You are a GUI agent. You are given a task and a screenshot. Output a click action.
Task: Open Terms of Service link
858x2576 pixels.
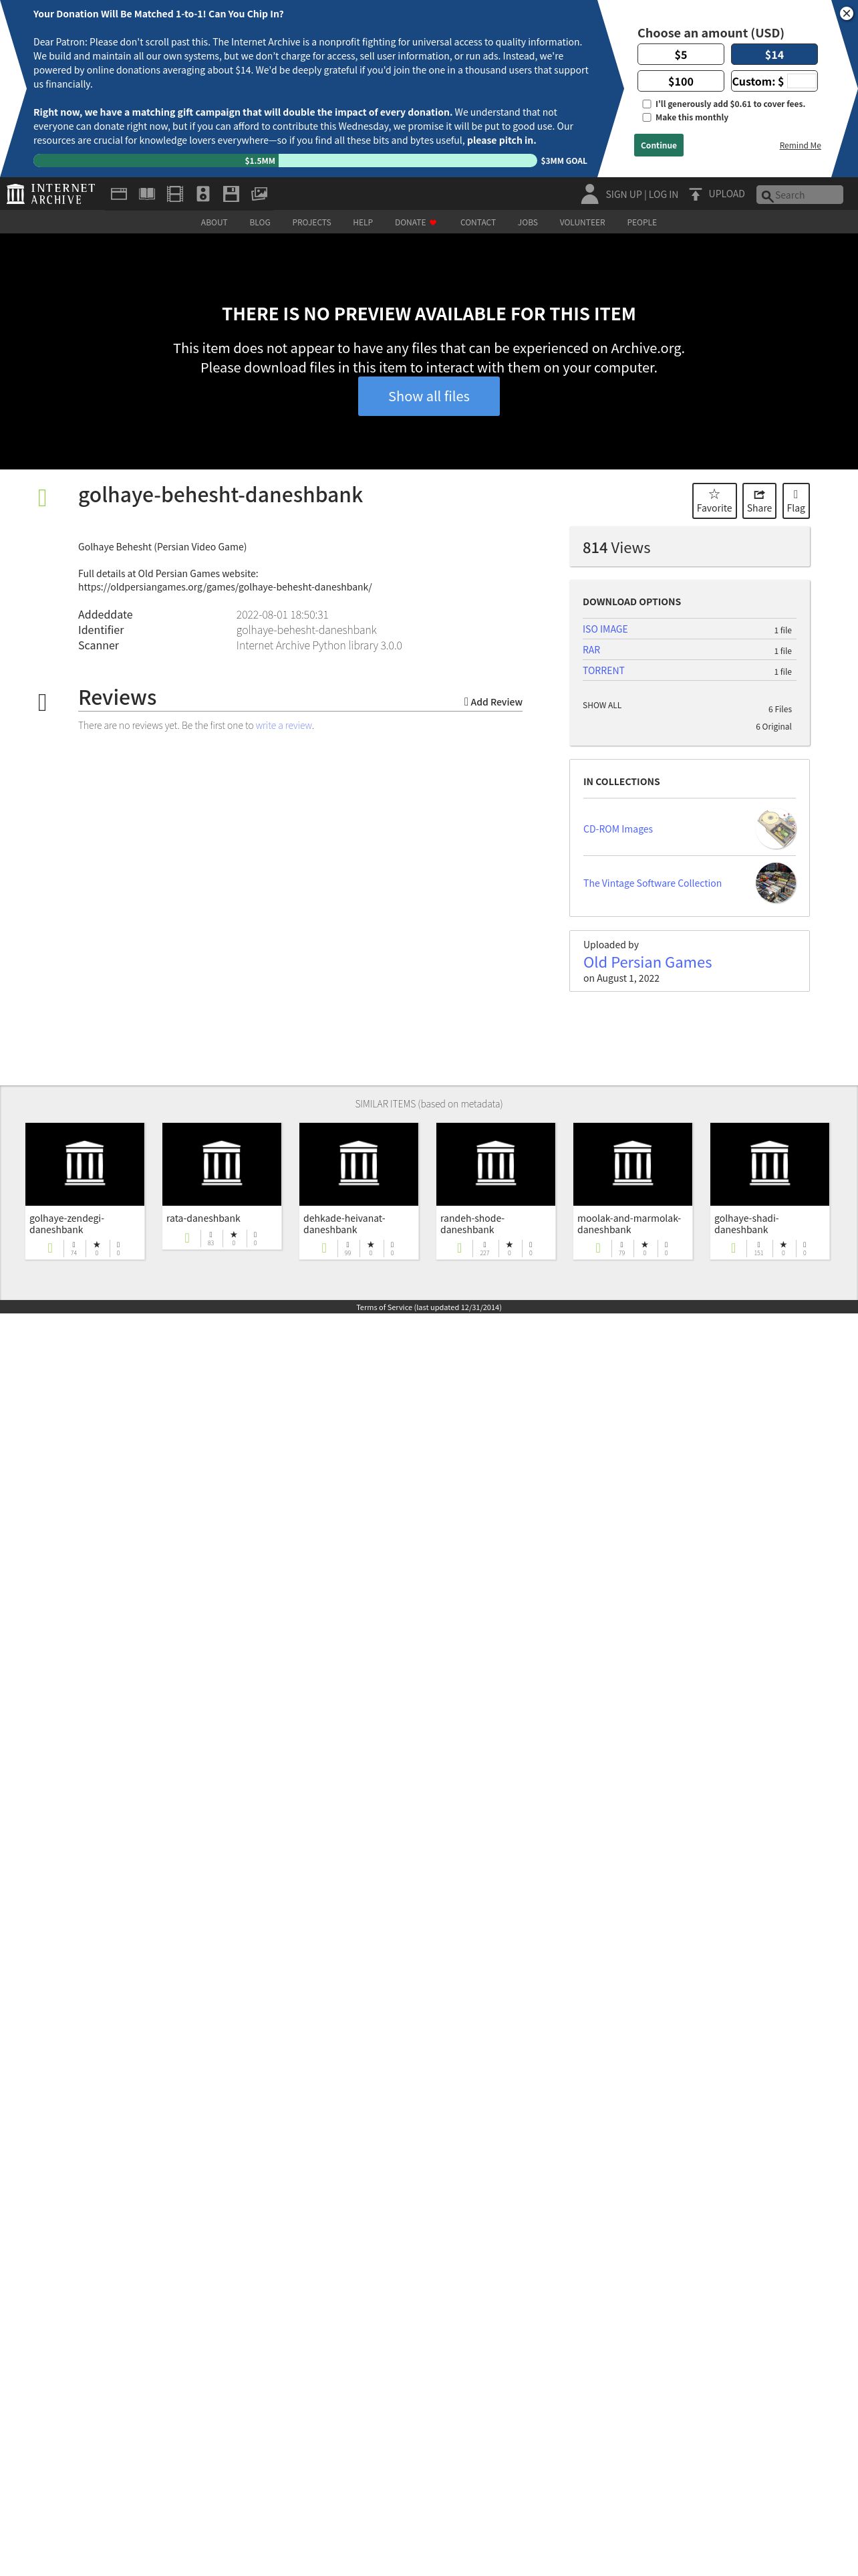point(428,1307)
